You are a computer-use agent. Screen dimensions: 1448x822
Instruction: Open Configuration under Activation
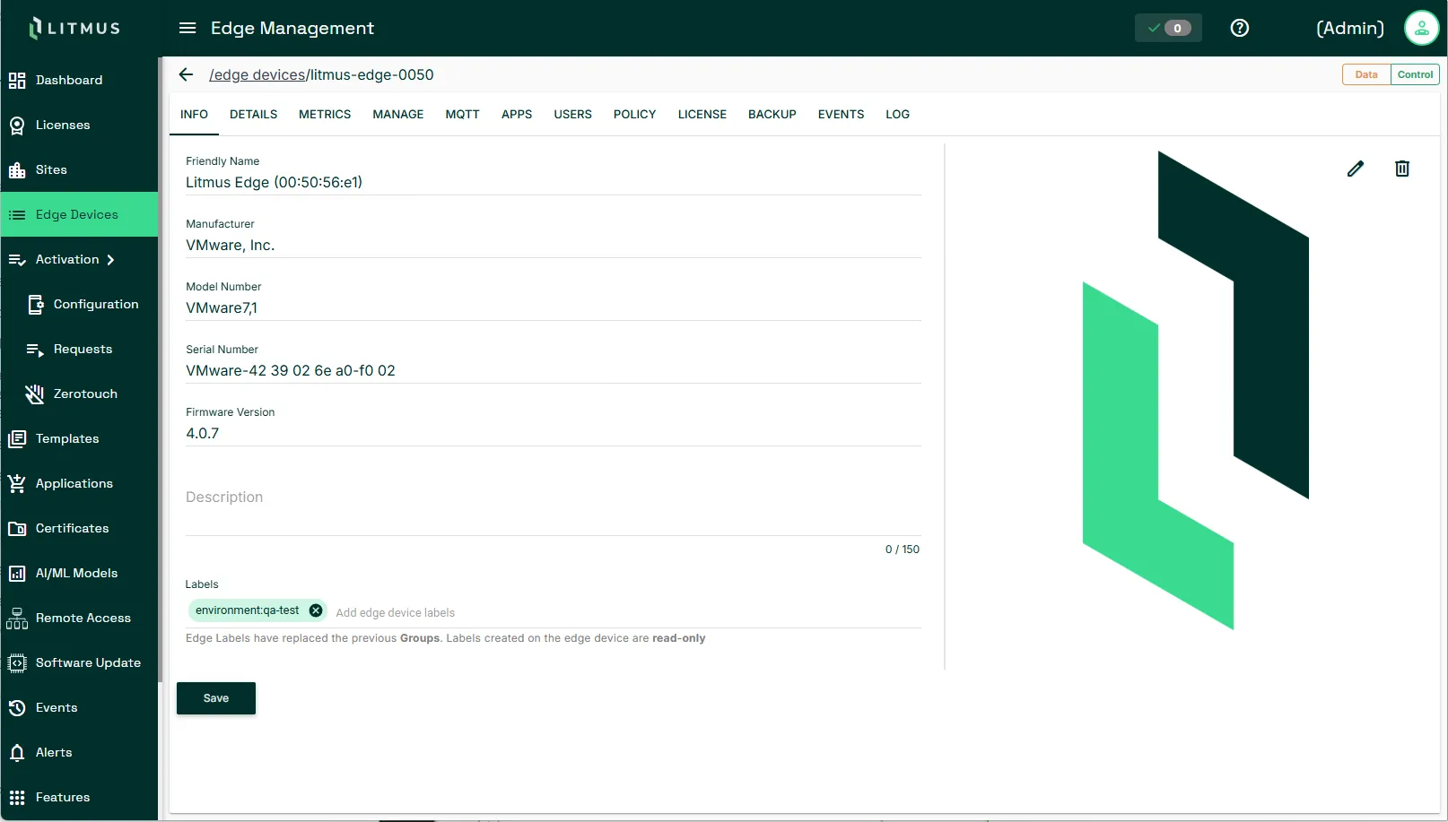pos(79,304)
